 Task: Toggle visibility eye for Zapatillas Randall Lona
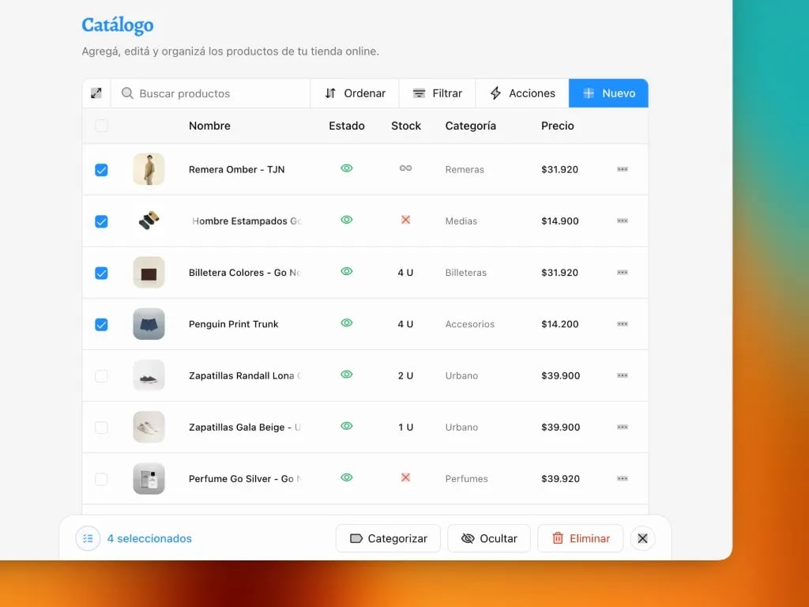click(347, 374)
